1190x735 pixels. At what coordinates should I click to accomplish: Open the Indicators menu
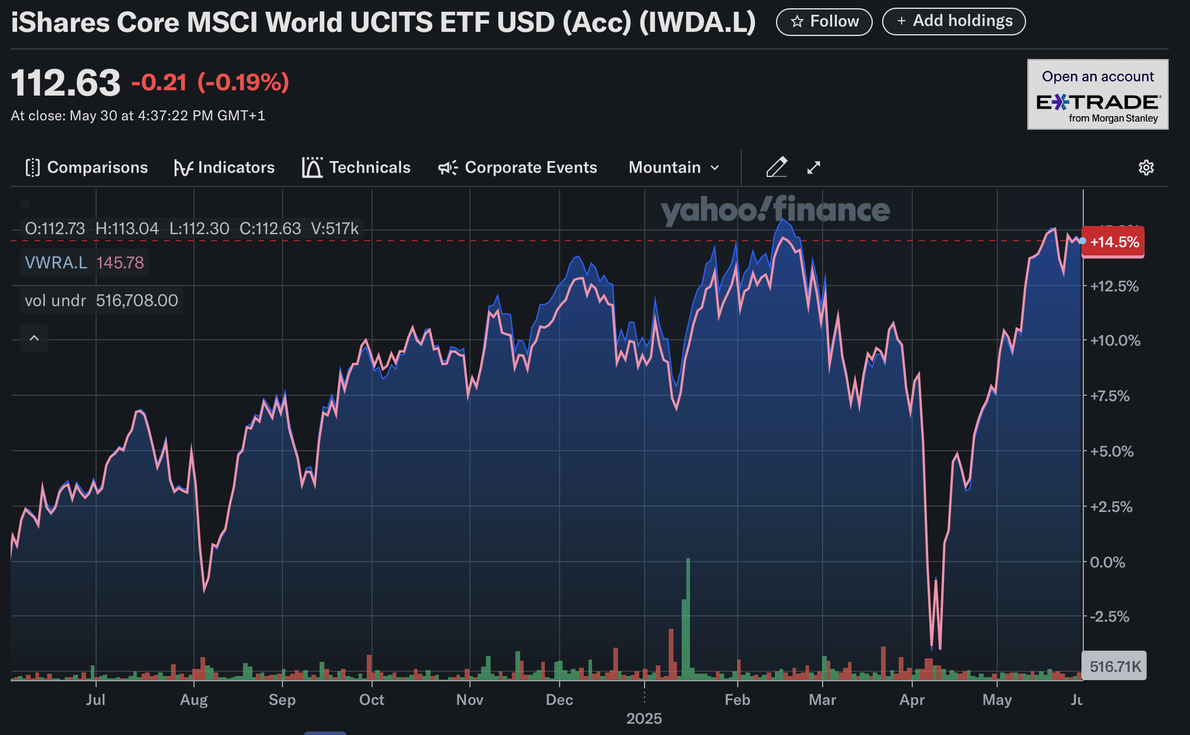pyautogui.click(x=225, y=167)
